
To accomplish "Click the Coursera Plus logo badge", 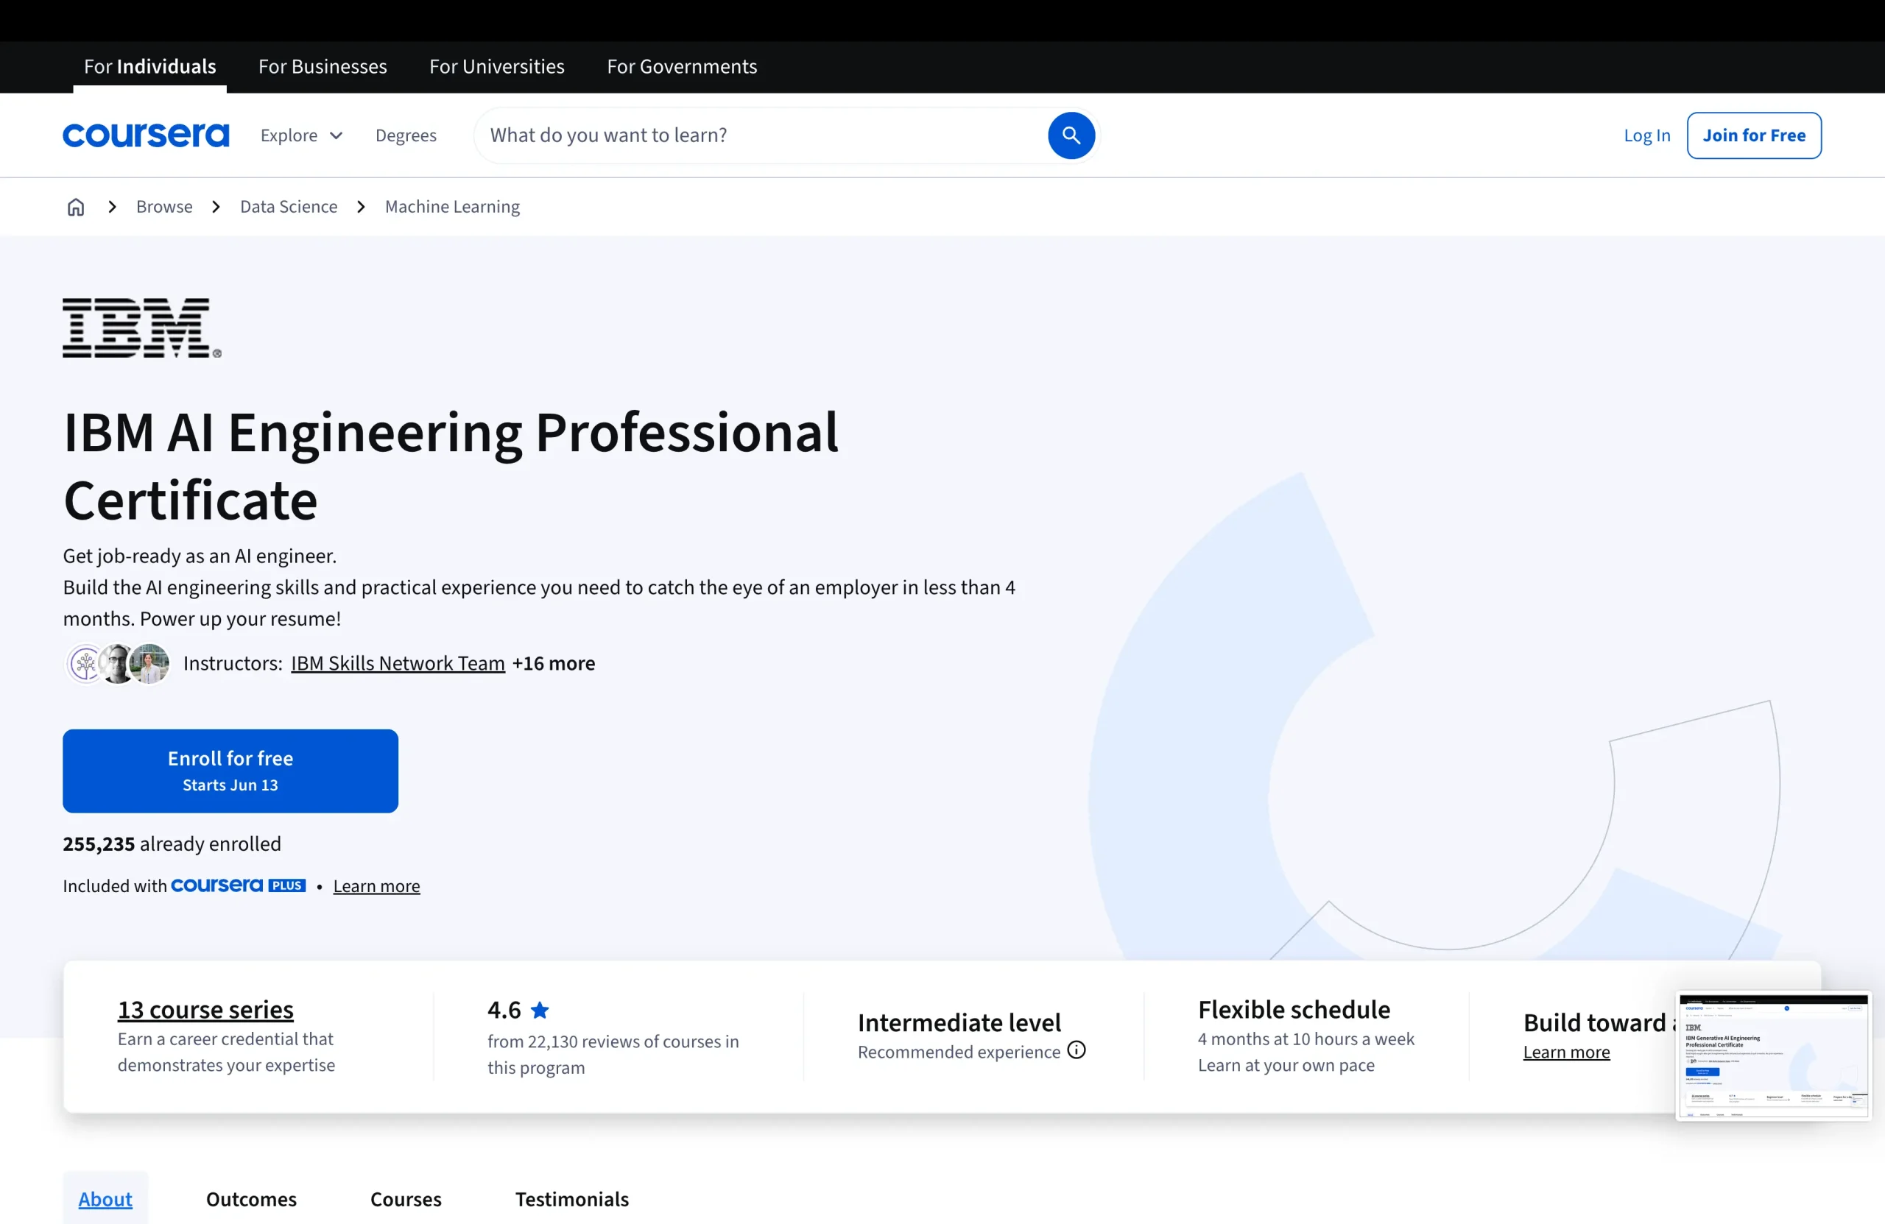I will 239,885.
